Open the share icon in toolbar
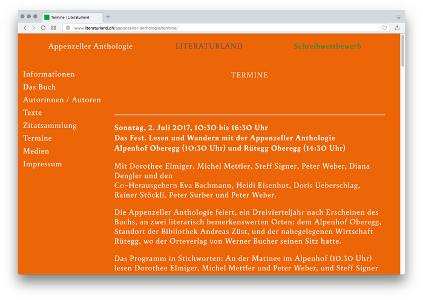Image resolution: width=423 pixels, height=300 pixels. (397, 28)
